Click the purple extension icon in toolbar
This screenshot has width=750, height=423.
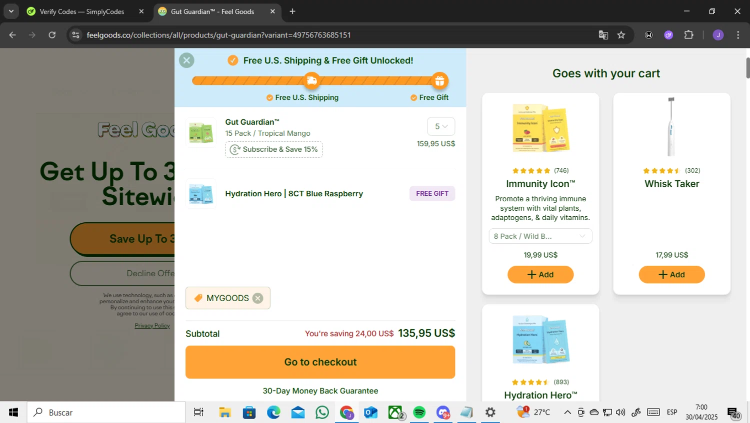(668, 35)
